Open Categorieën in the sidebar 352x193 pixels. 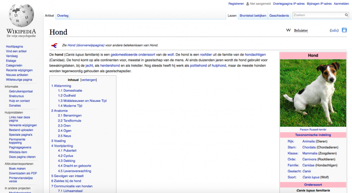14,66
